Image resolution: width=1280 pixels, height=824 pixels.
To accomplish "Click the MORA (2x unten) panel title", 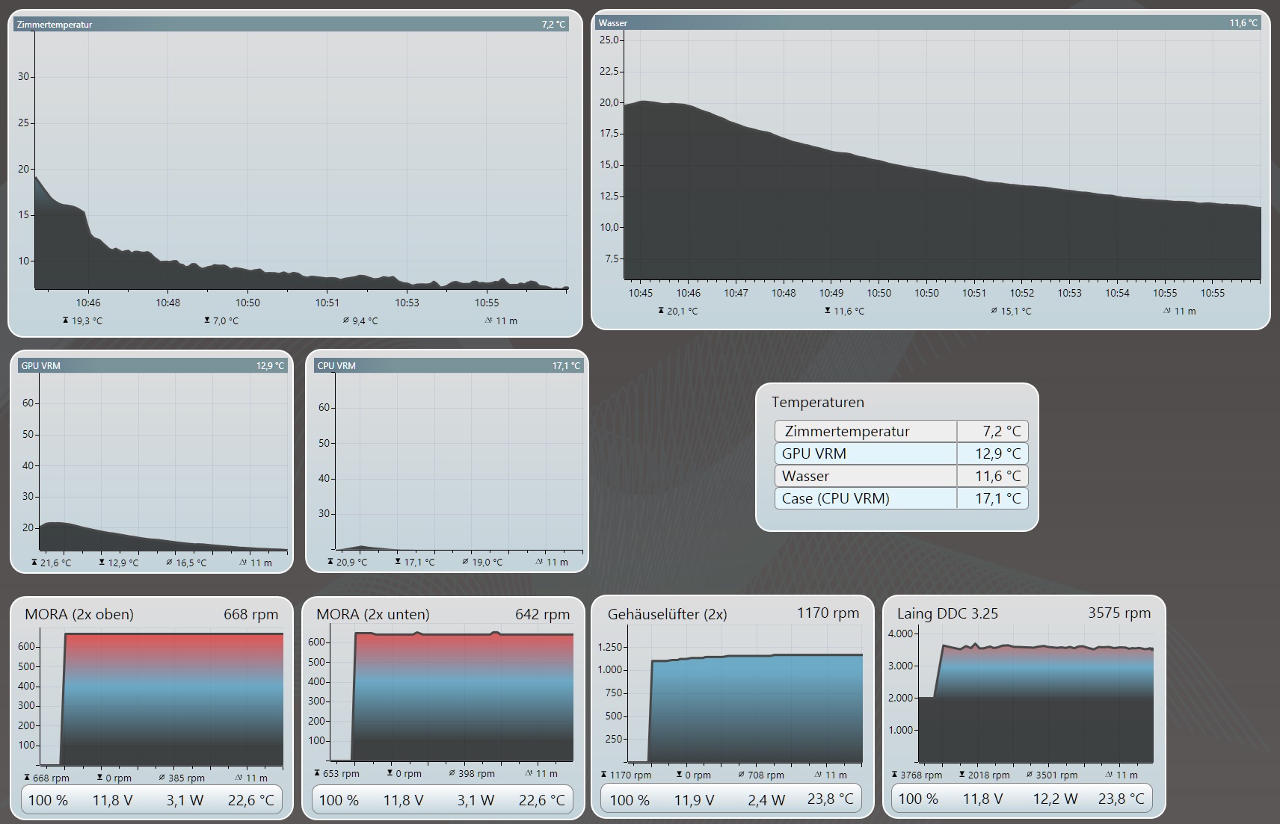I will pos(373,615).
